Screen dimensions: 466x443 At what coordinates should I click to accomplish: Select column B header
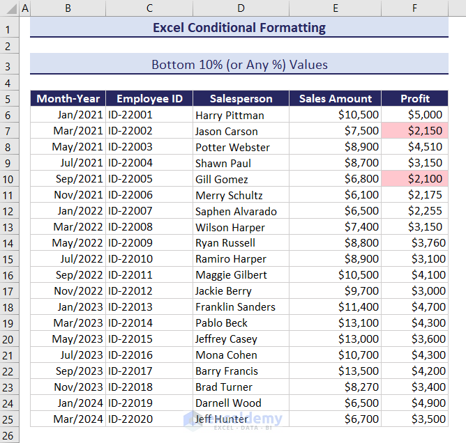(x=68, y=8)
